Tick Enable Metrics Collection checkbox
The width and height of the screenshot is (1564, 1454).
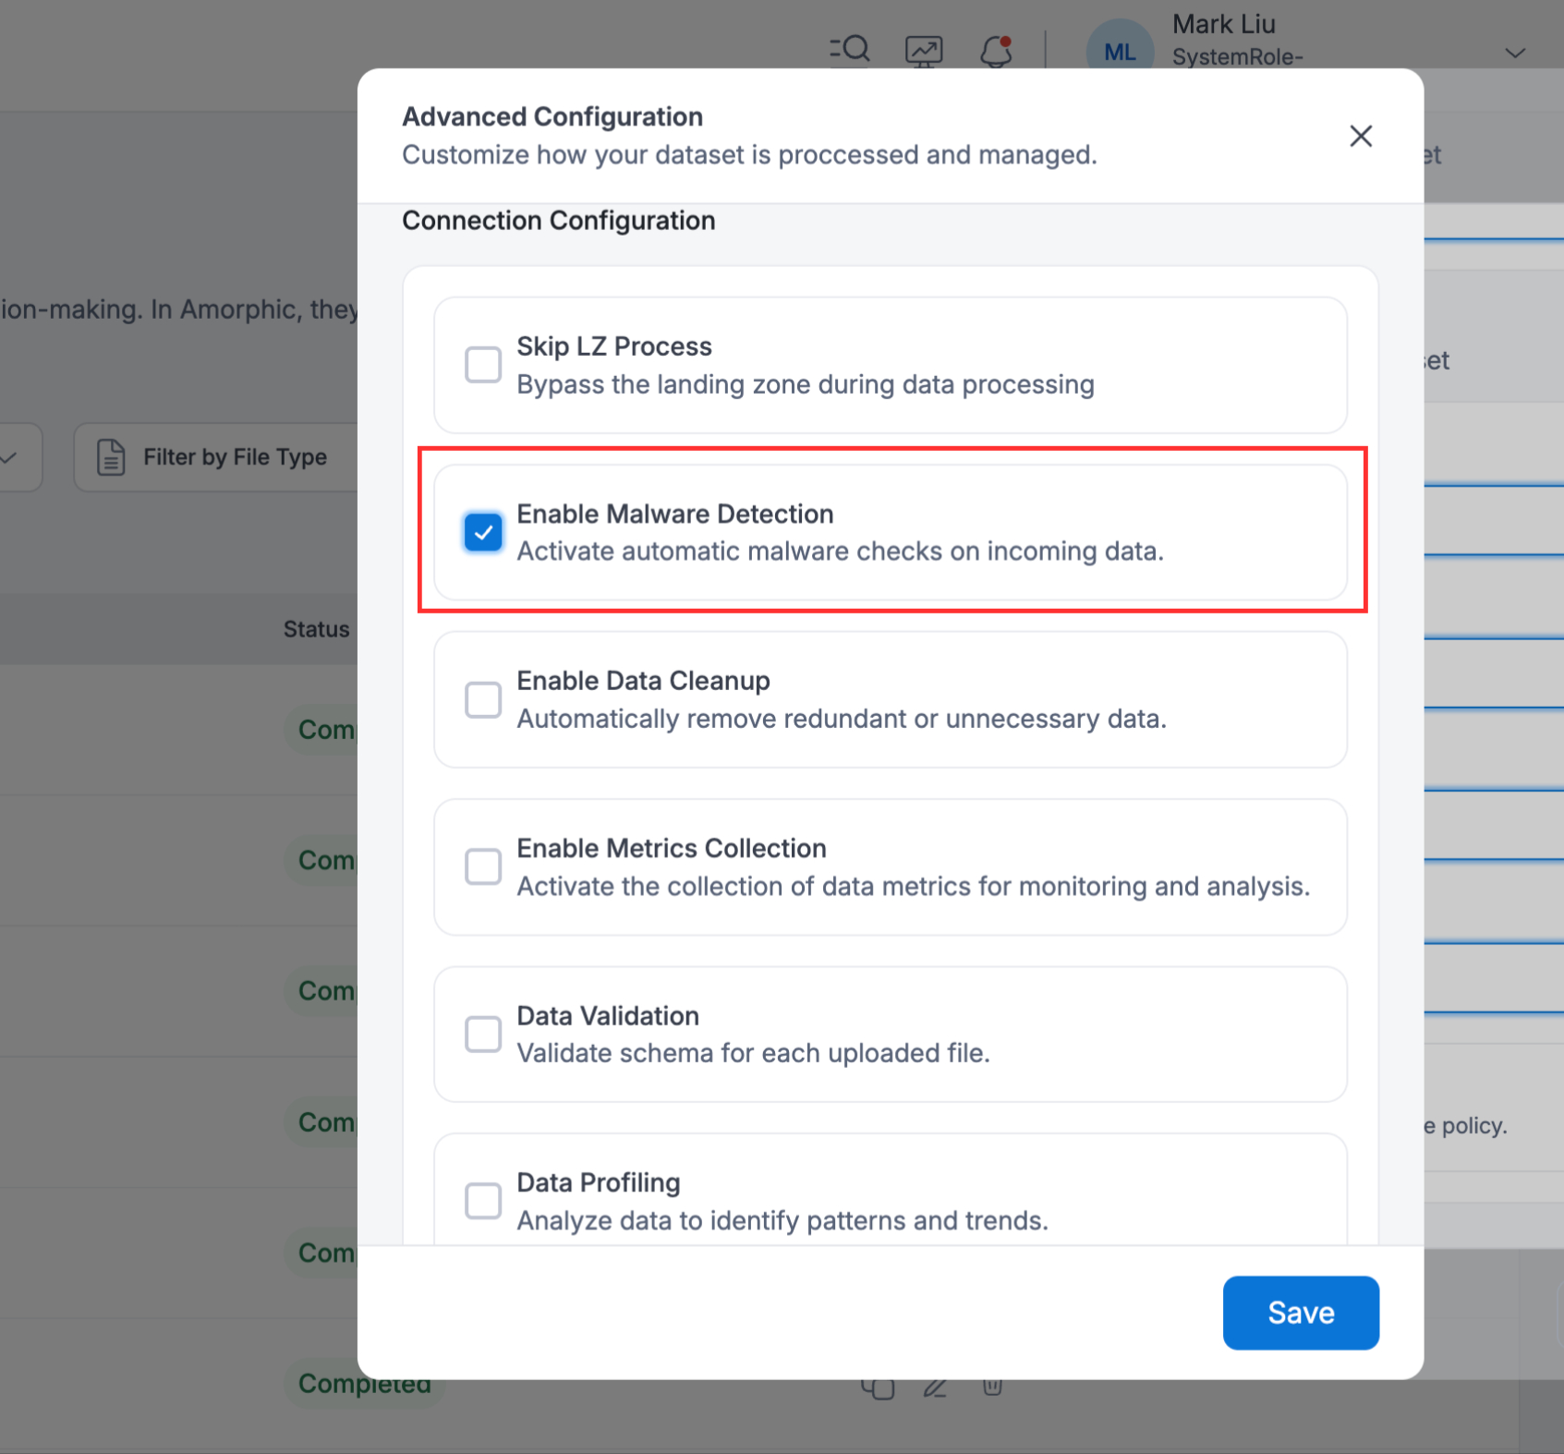tap(483, 866)
